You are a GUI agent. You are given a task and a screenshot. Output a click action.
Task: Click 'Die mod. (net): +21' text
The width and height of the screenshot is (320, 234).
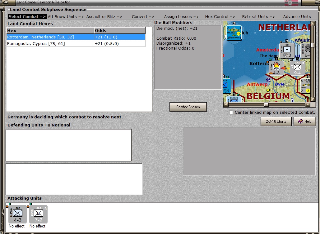[177, 29]
